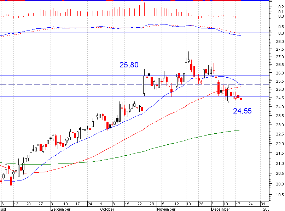Select the 23.5 price axis label

point(280,116)
